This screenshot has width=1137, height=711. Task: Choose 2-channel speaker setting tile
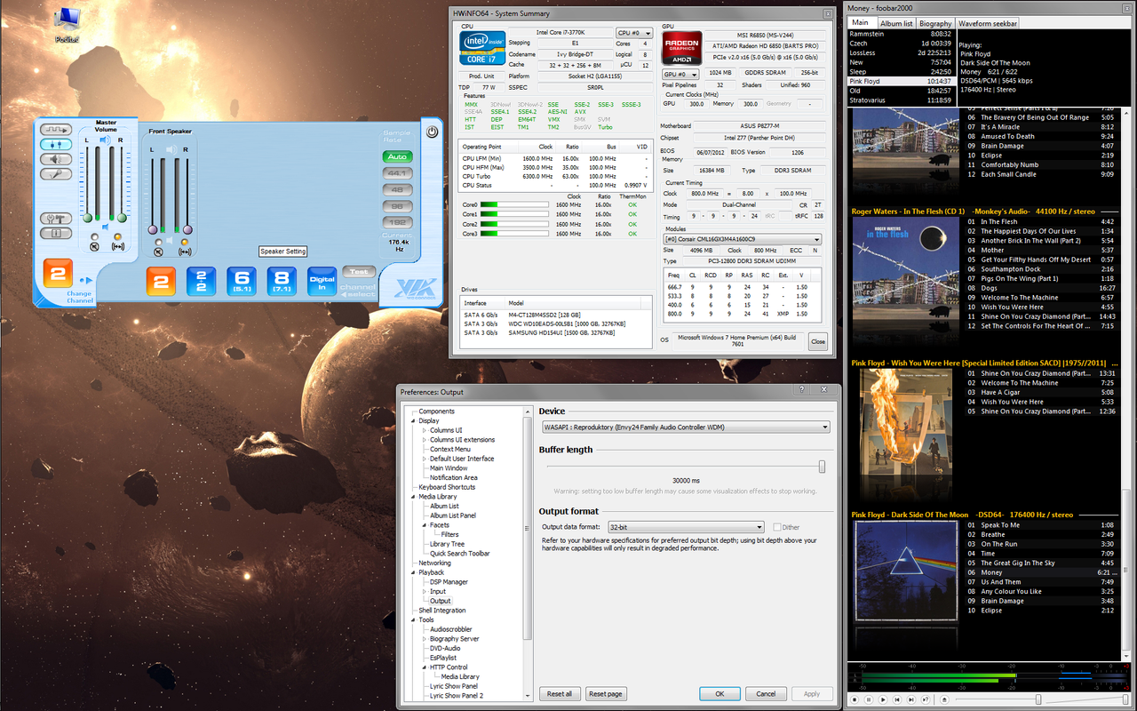coord(161,282)
